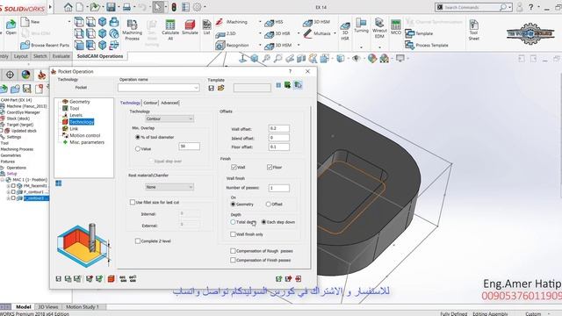
Task: Select Geometry in the dialog tree
Action: [80, 102]
